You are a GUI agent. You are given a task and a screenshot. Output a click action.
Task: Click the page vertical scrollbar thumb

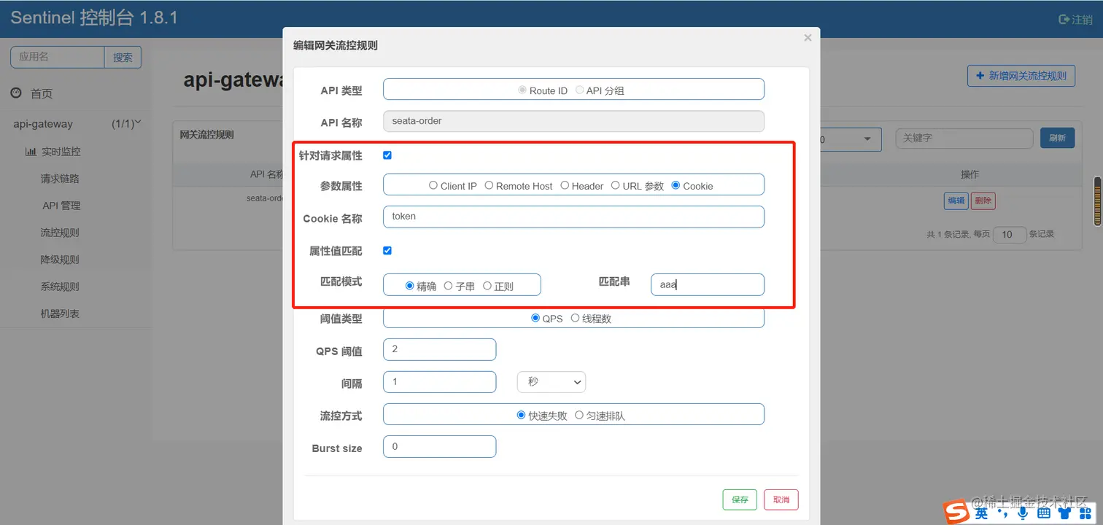[1097, 201]
